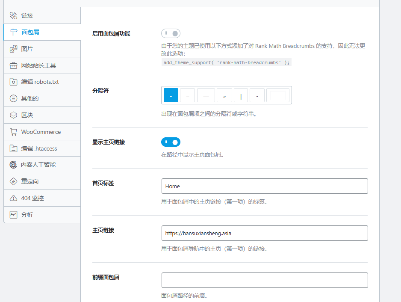Click the toolbox icon beside 网站站长工具
This screenshot has width=401, height=302.
(x=14, y=65)
